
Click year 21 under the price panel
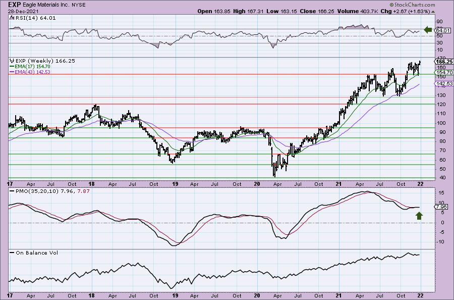click(x=338, y=184)
